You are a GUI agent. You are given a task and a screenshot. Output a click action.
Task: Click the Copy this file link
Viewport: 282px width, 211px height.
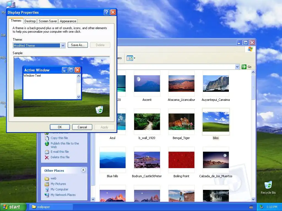point(59,138)
